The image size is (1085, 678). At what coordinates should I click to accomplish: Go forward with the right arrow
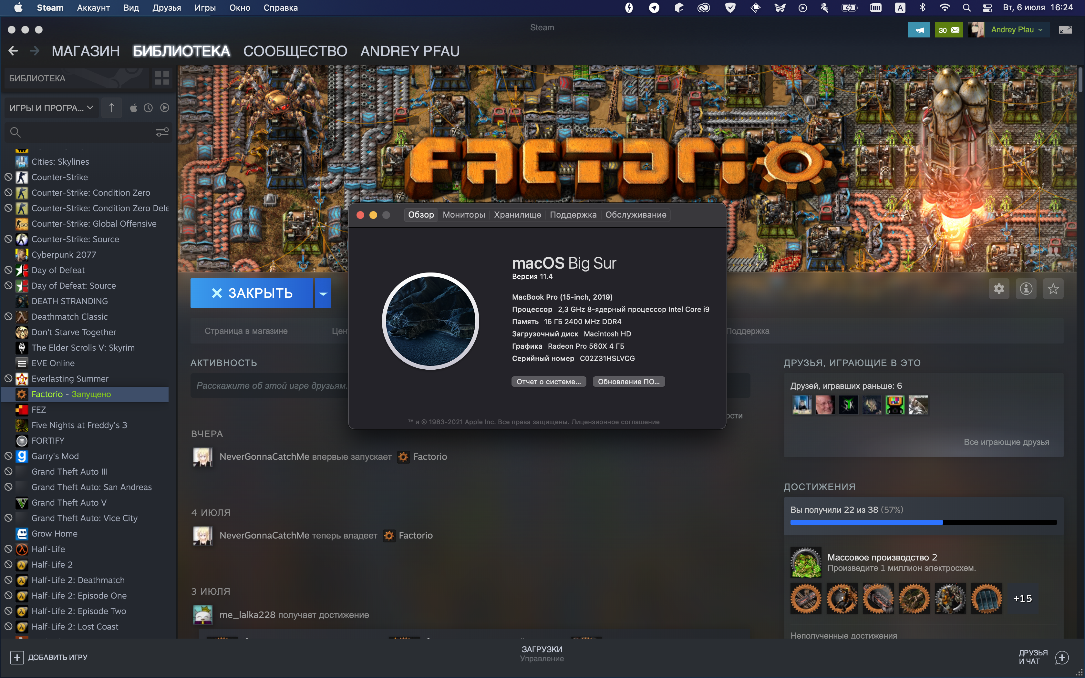click(x=35, y=51)
